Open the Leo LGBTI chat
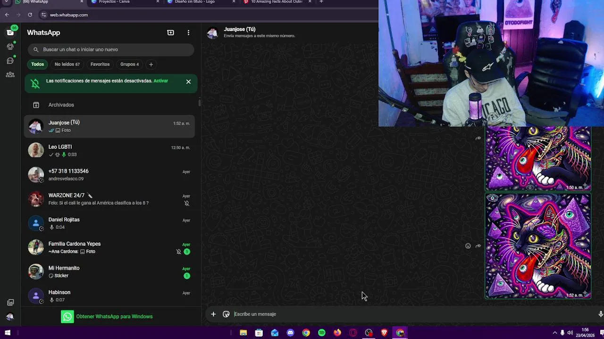Image resolution: width=604 pixels, height=339 pixels. (x=109, y=151)
